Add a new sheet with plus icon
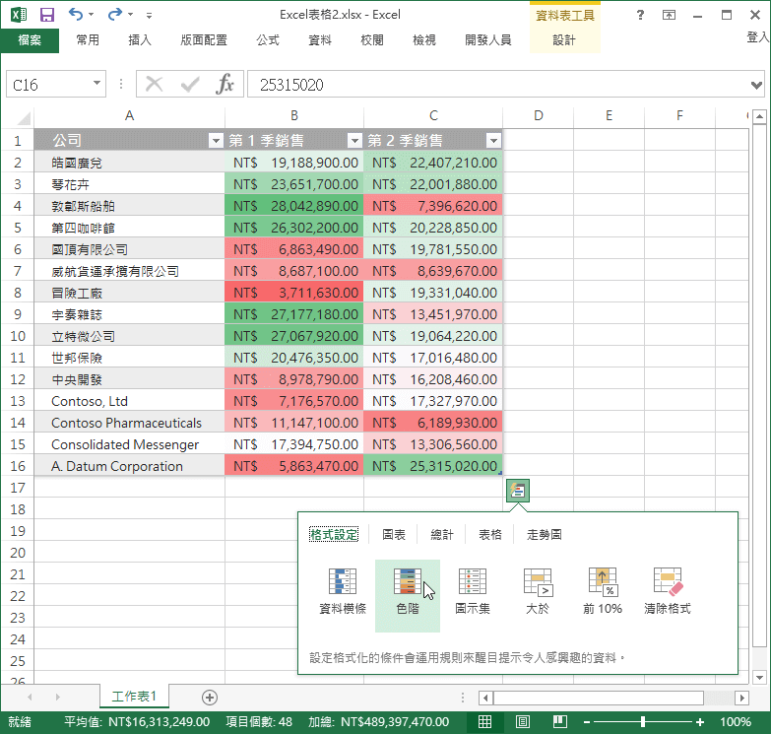 (x=210, y=698)
